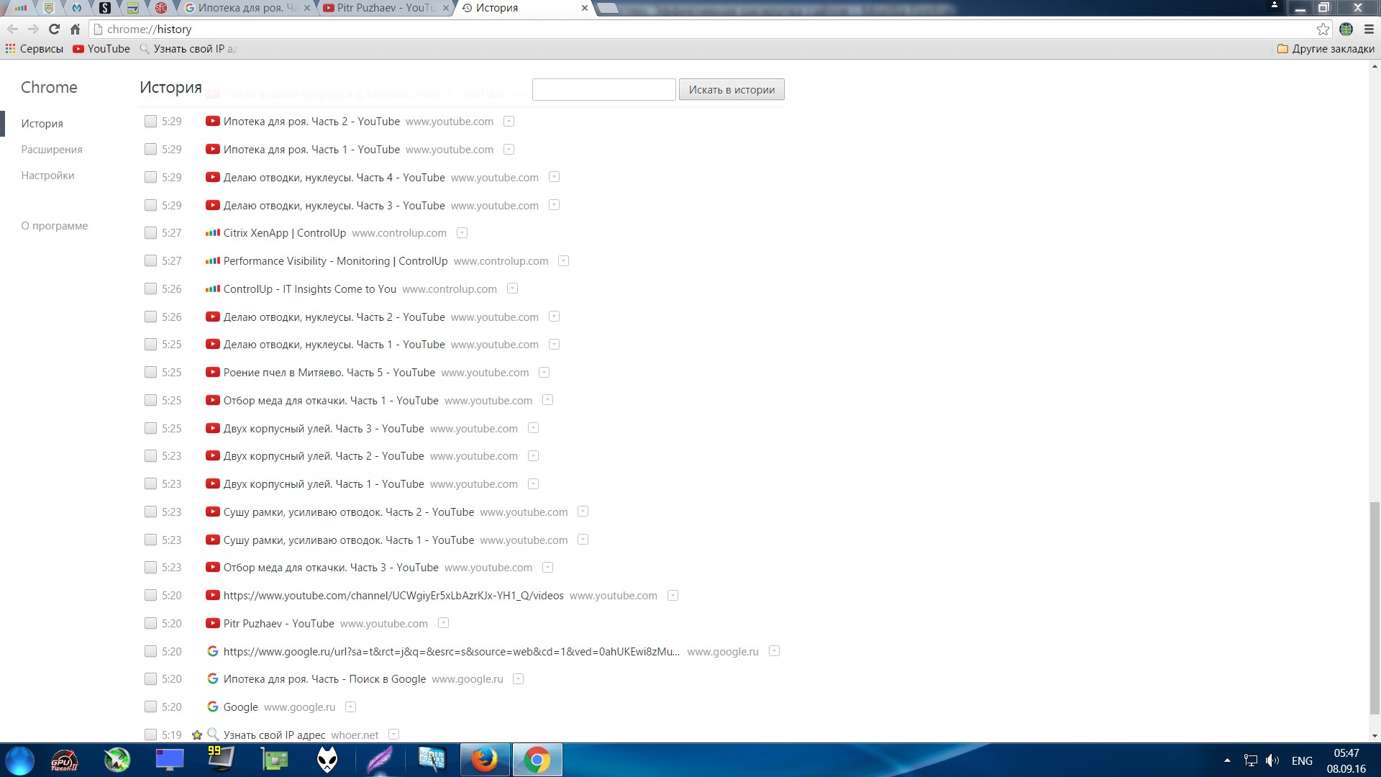The height and width of the screenshot is (777, 1381).
Task: Click the О программе menu item
Action: [54, 225]
